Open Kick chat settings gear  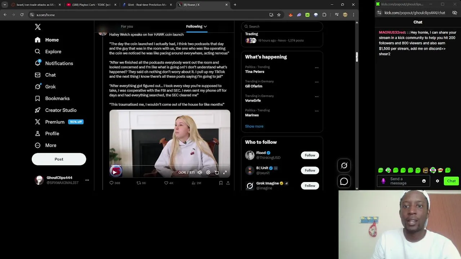pos(438,181)
